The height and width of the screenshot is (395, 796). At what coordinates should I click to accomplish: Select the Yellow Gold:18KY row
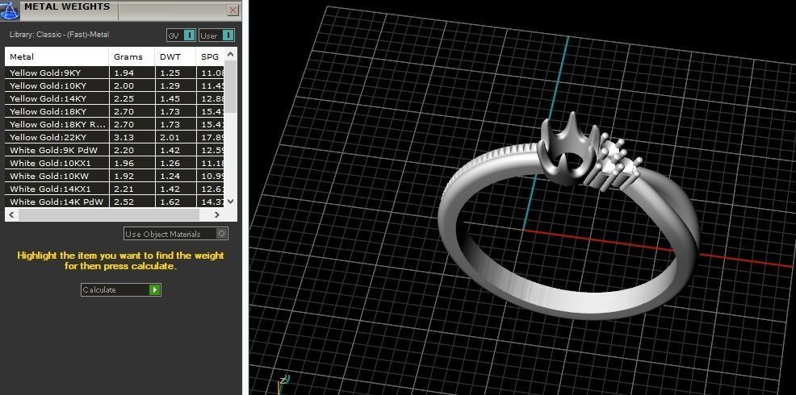pos(115,111)
